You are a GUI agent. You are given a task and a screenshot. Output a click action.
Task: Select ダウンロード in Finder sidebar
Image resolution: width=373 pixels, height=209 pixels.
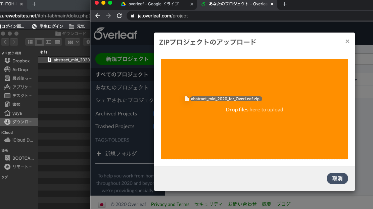click(19, 122)
